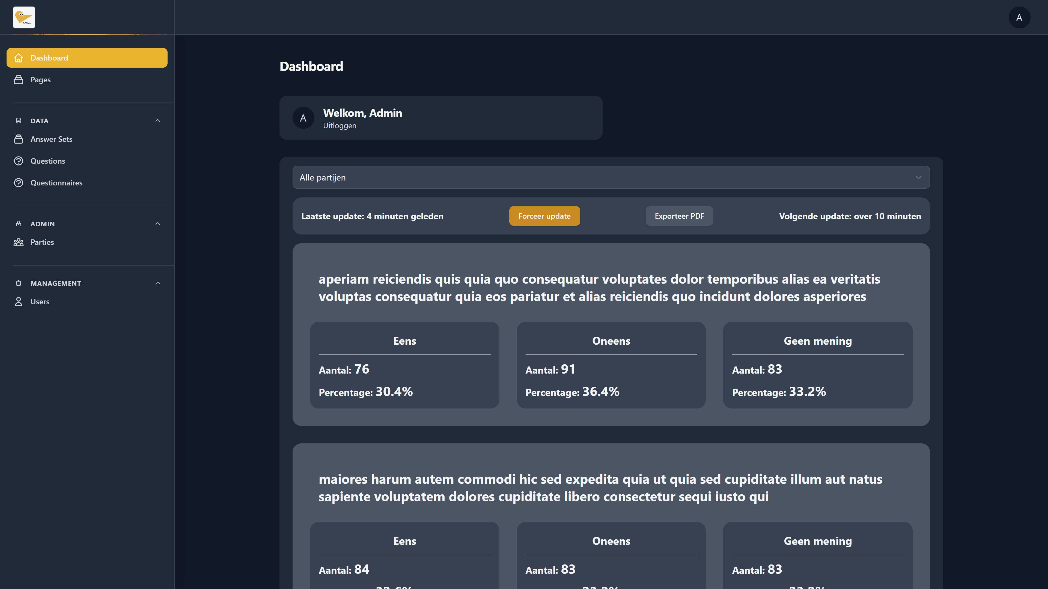
Task: Collapse the DATA sidebar section
Action: click(x=158, y=121)
